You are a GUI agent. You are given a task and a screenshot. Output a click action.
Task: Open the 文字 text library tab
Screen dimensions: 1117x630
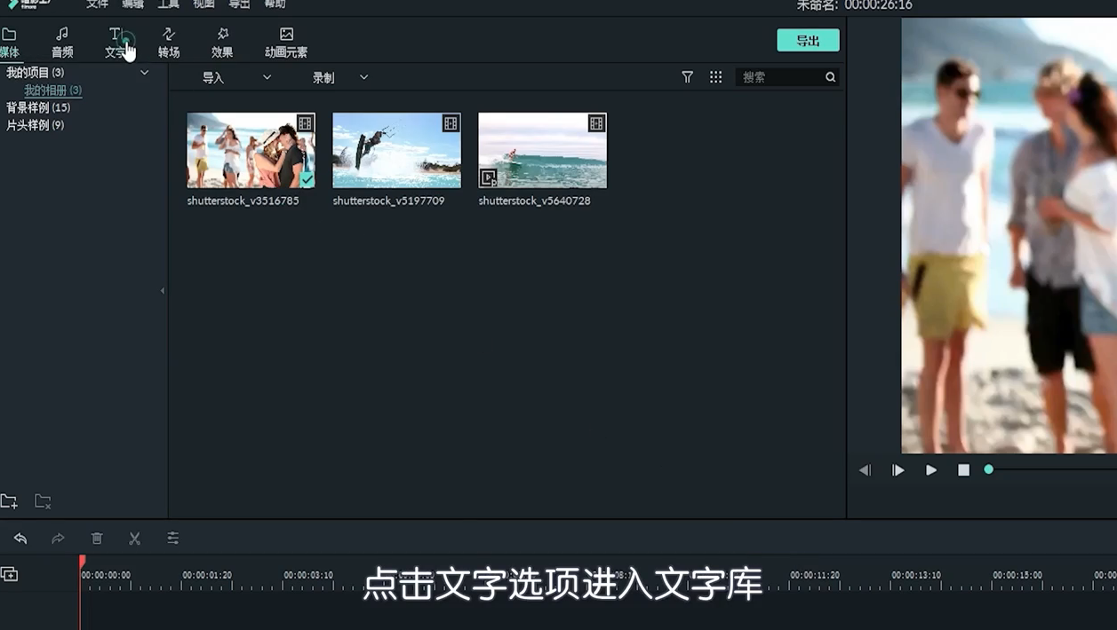click(x=116, y=43)
